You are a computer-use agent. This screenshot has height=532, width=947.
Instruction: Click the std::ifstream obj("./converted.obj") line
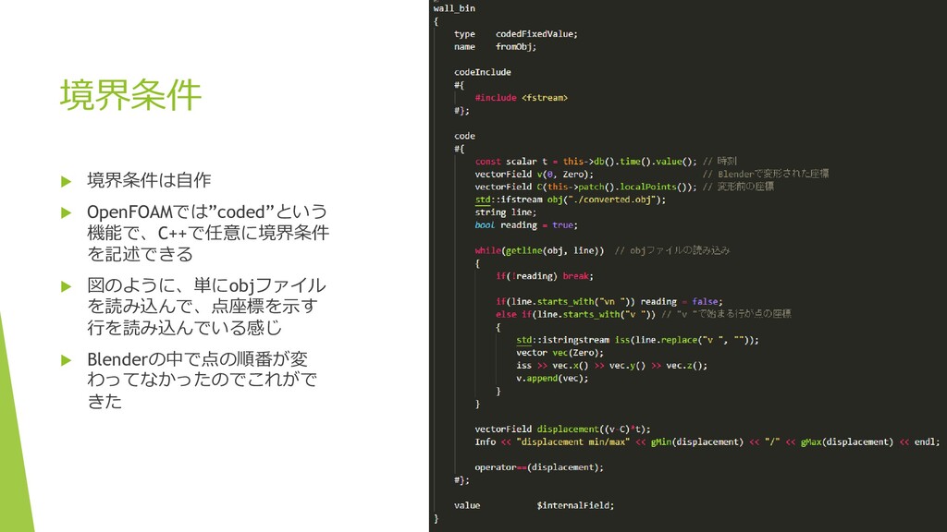570,199
